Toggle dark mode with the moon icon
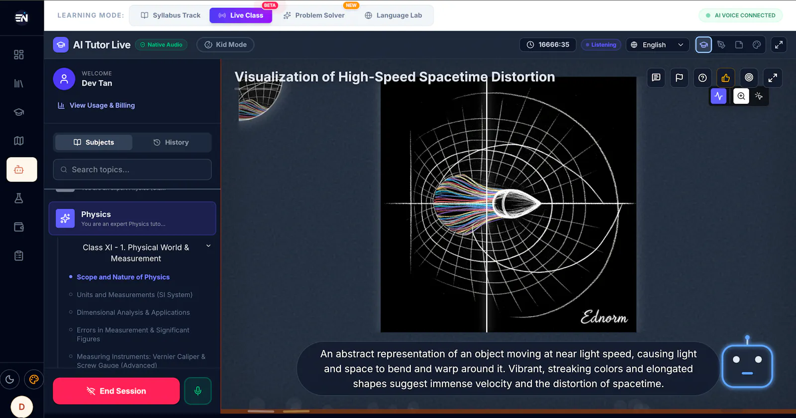 click(9, 380)
